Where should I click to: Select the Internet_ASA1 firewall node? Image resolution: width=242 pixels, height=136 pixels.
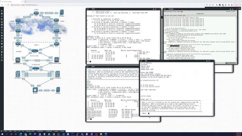[18, 60]
